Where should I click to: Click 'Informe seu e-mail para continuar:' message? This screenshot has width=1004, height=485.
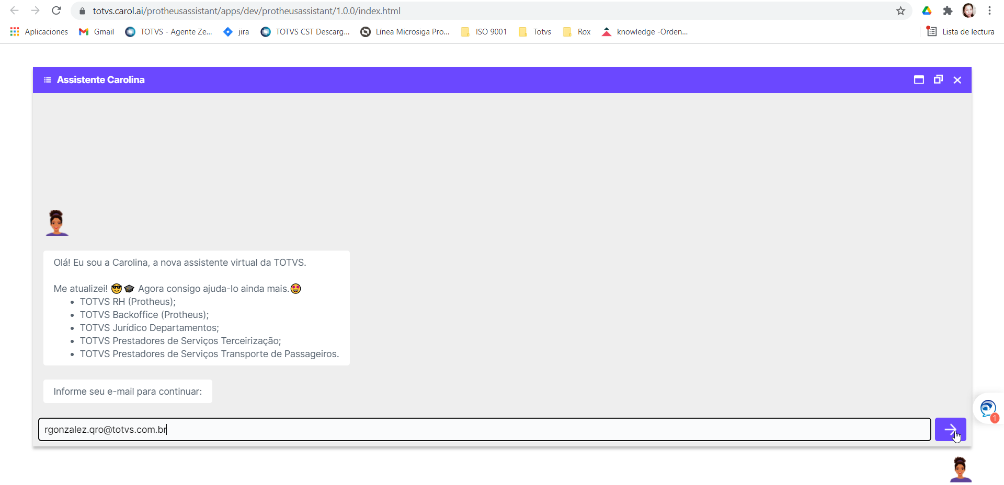[x=128, y=392]
